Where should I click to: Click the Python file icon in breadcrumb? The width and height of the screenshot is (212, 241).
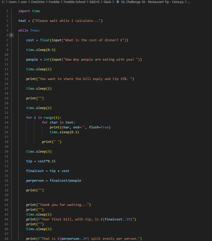118,2
